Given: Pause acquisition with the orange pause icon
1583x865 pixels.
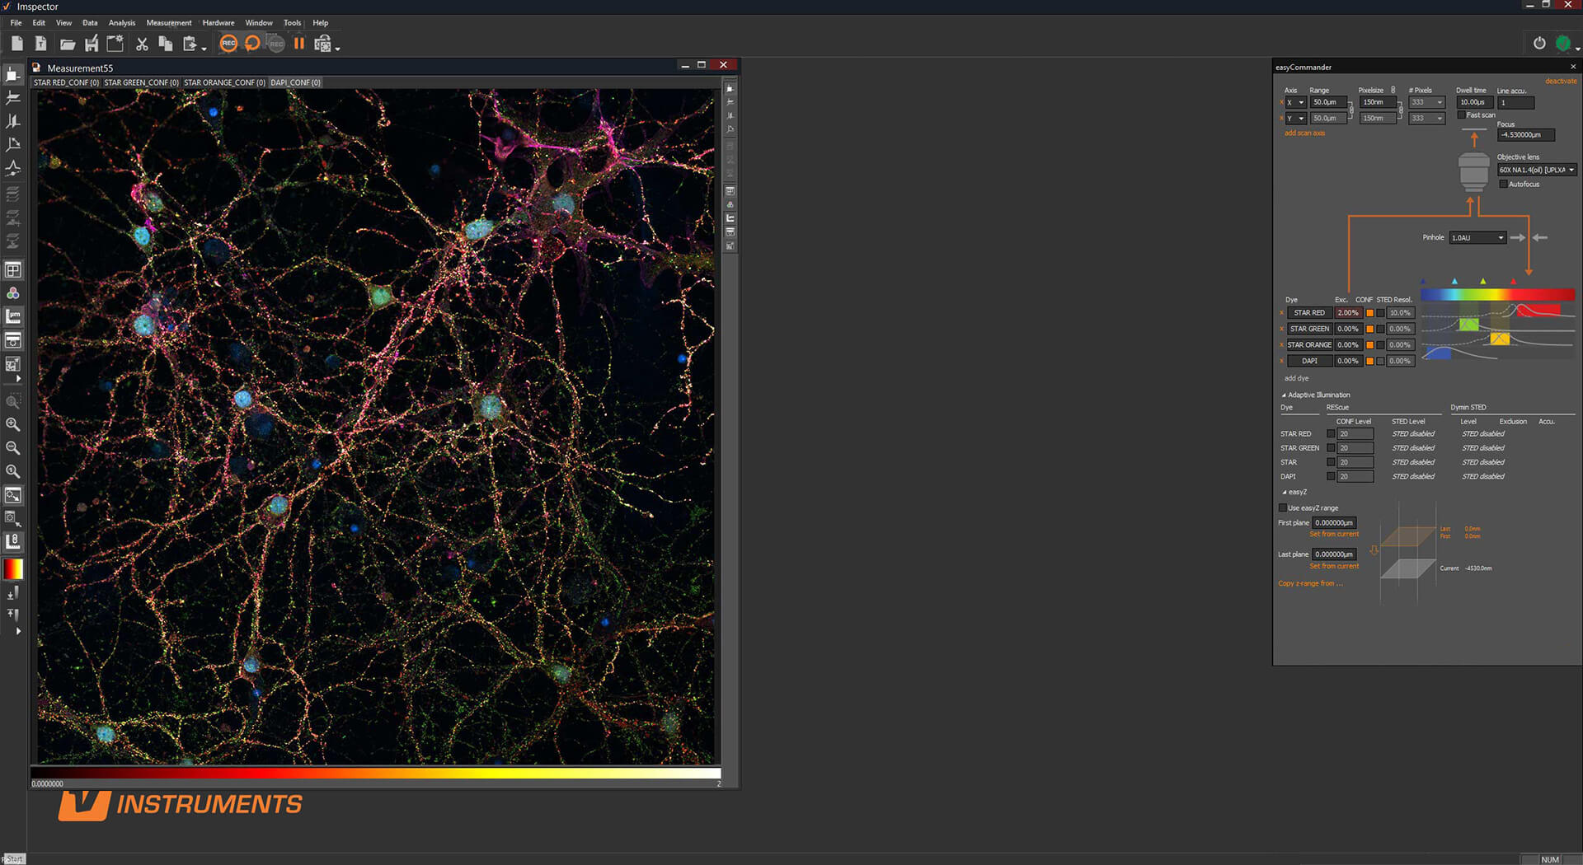Looking at the screenshot, I should point(299,44).
